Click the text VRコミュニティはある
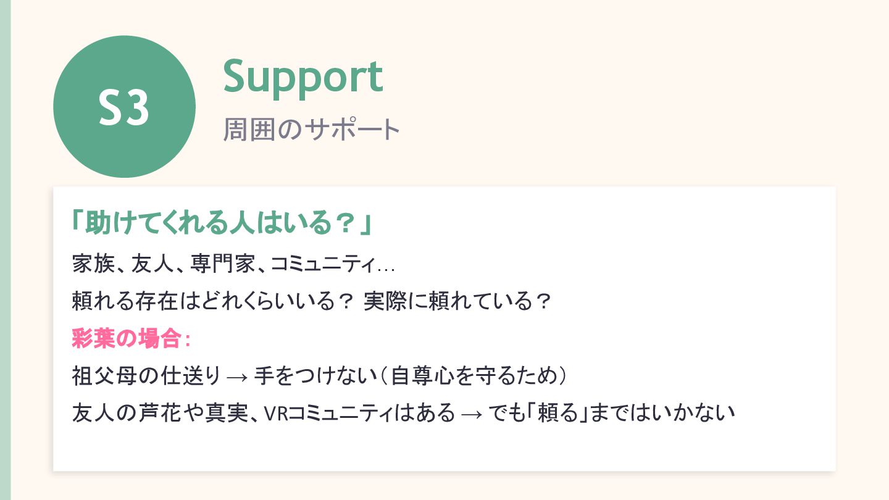This screenshot has height=500, width=889. point(359,412)
